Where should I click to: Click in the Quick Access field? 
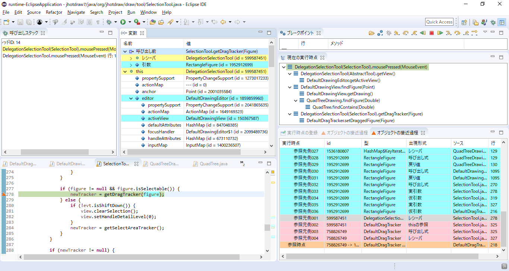[439, 22]
